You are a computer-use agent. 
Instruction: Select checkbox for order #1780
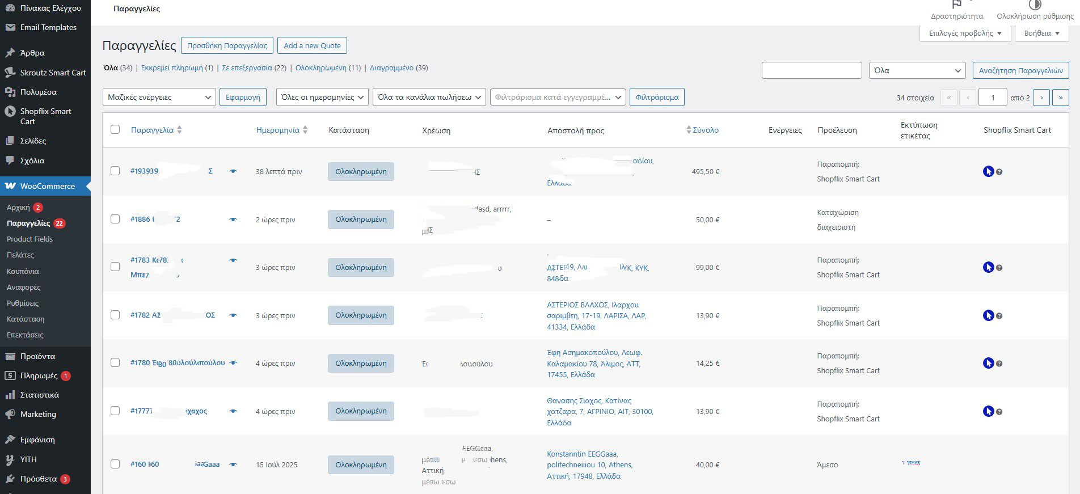click(115, 362)
